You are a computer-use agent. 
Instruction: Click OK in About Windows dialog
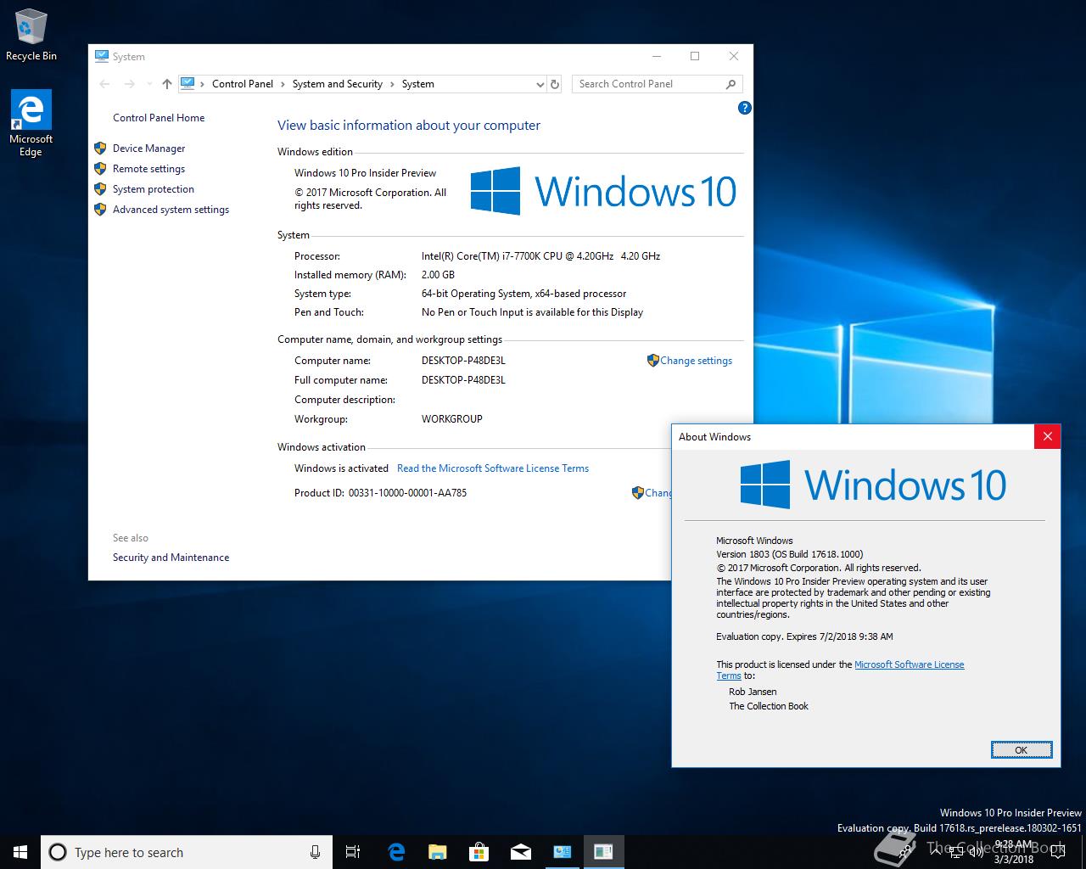[x=1022, y=749]
